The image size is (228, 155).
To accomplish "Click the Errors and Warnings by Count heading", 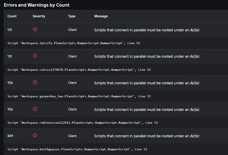I will coord(37,5).
